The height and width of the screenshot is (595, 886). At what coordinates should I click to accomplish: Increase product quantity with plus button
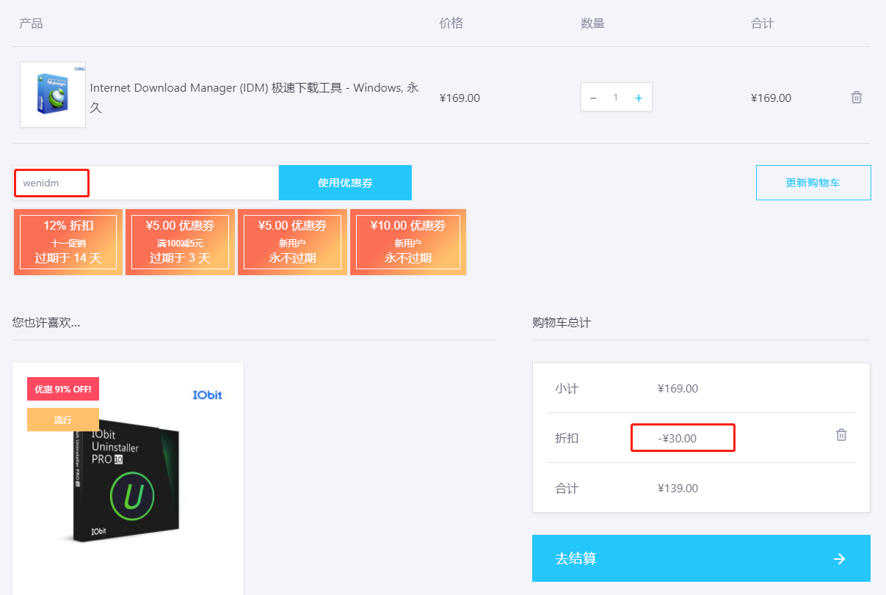[639, 98]
